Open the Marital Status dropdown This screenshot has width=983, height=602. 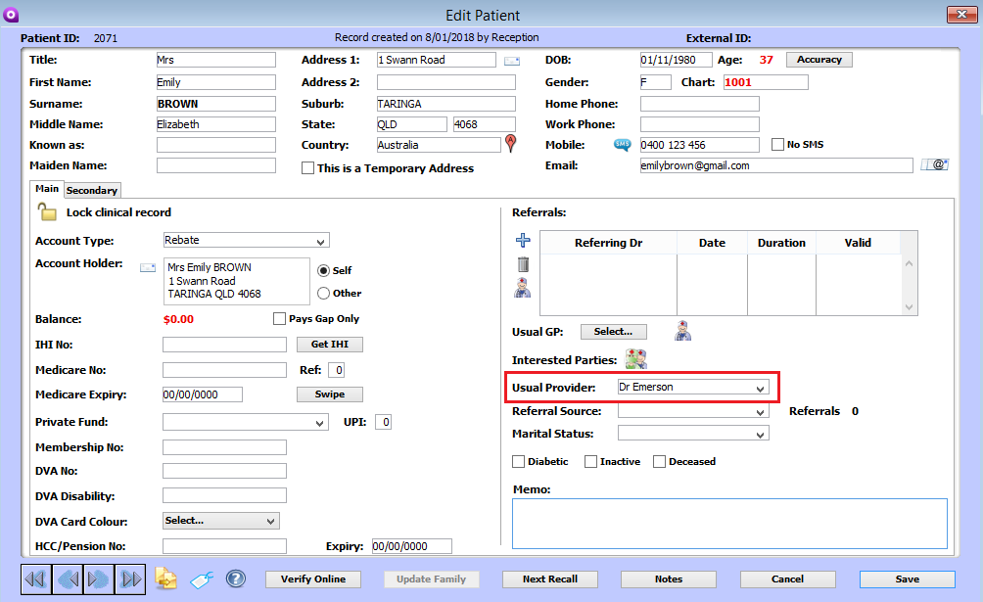point(693,434)
